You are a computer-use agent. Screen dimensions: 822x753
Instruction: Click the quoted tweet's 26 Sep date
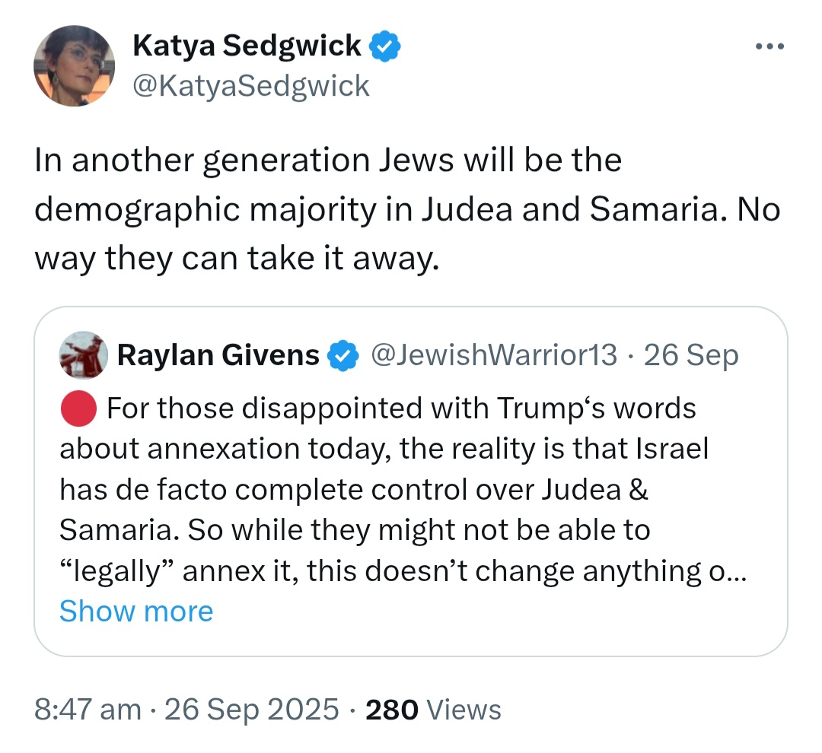click(x=691, y=355)
